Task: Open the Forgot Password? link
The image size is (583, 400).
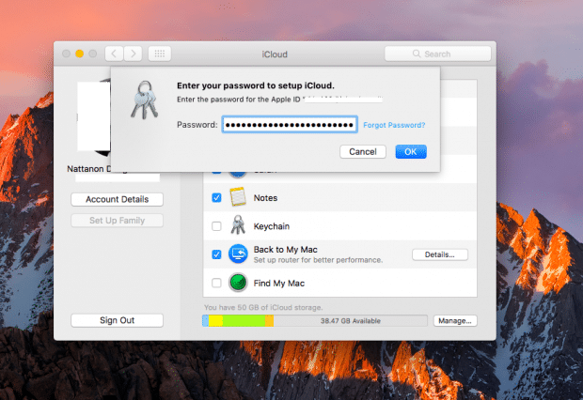Action: [x=394, y=125]
